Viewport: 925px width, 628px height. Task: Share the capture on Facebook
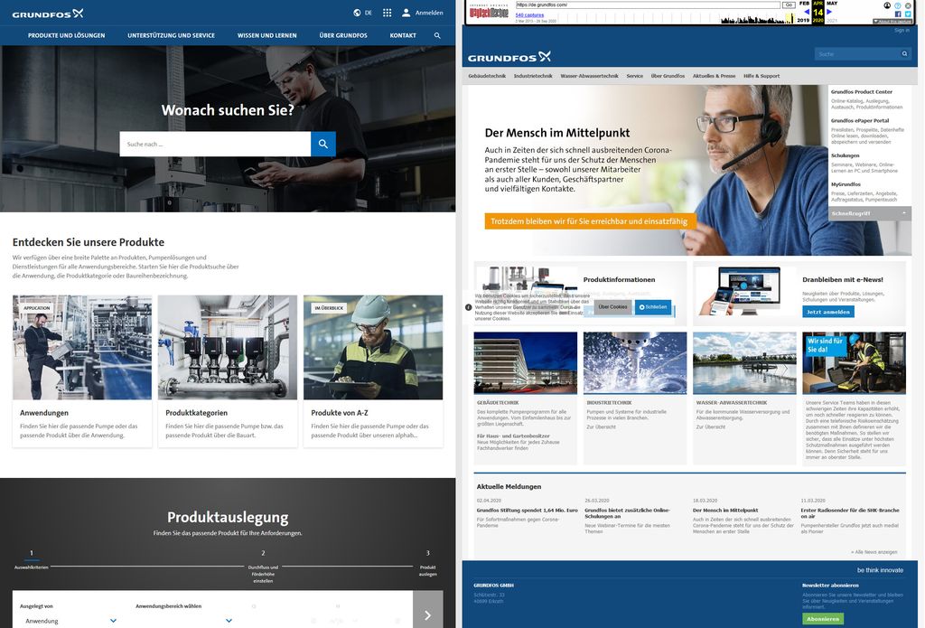click(x=898, y=14)
